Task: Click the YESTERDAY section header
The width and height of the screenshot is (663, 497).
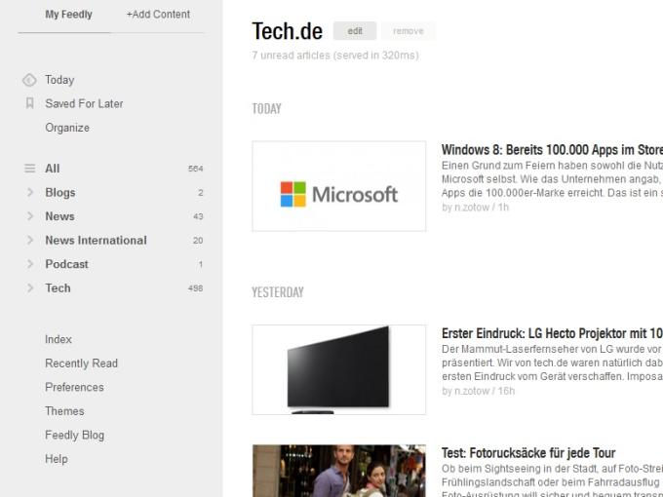Action: click(x=278, y=292)
